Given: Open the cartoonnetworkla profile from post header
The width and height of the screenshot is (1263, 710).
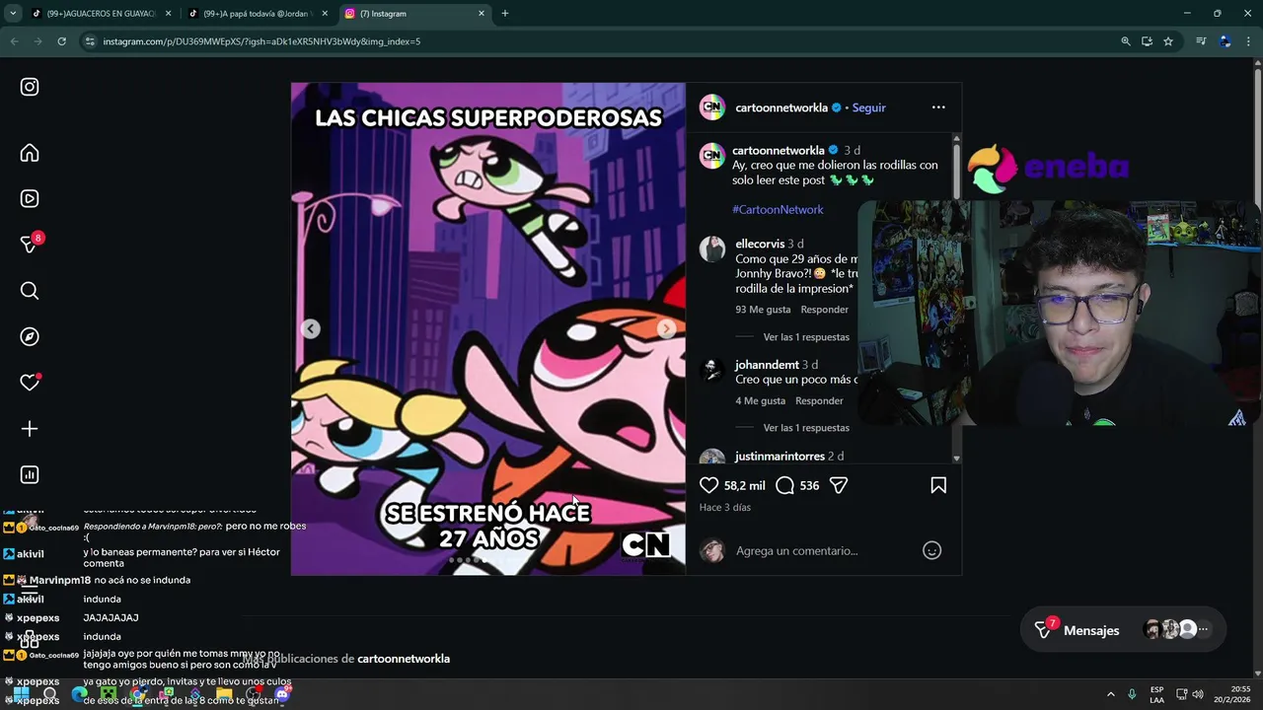Looking at the screenshot, I should (x=781, y=107).
